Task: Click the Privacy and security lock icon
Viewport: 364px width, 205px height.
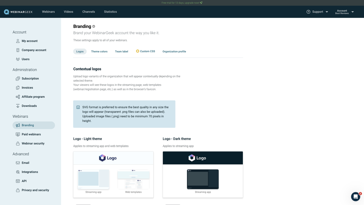Action: click(17, 190)
